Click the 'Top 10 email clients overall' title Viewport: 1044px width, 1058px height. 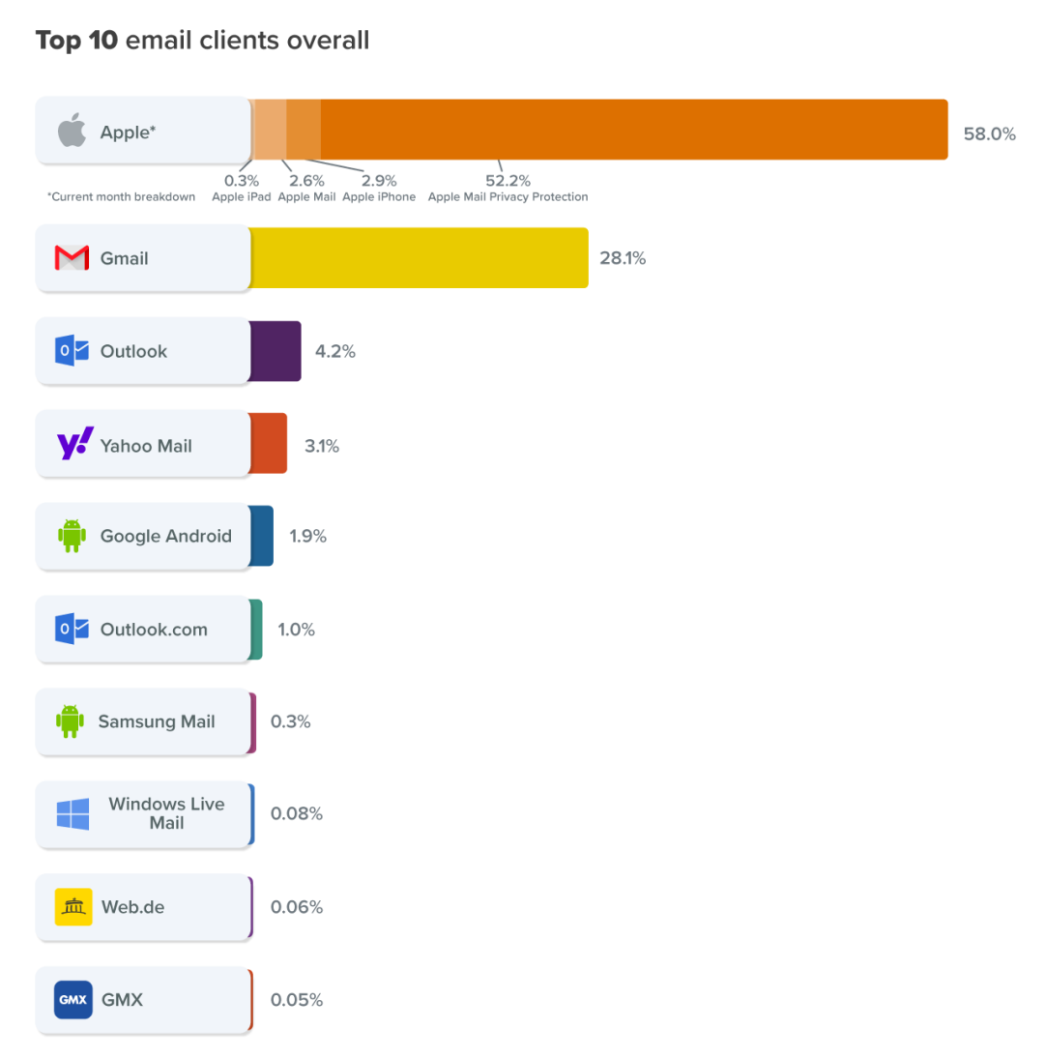tap(202, 41)
